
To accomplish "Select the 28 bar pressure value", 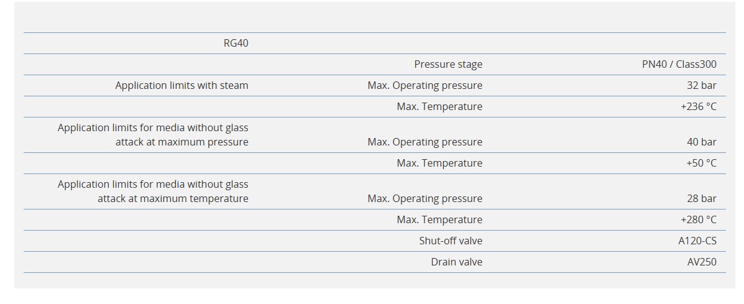I will pyautogui.click(x=701, y=198).
